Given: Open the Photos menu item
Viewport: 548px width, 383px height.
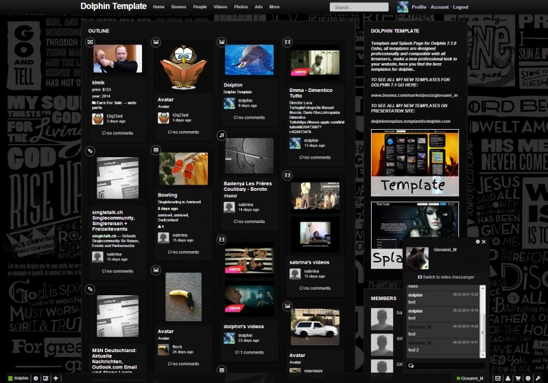Looking at the screenshot, I should [x=241, y=7].
